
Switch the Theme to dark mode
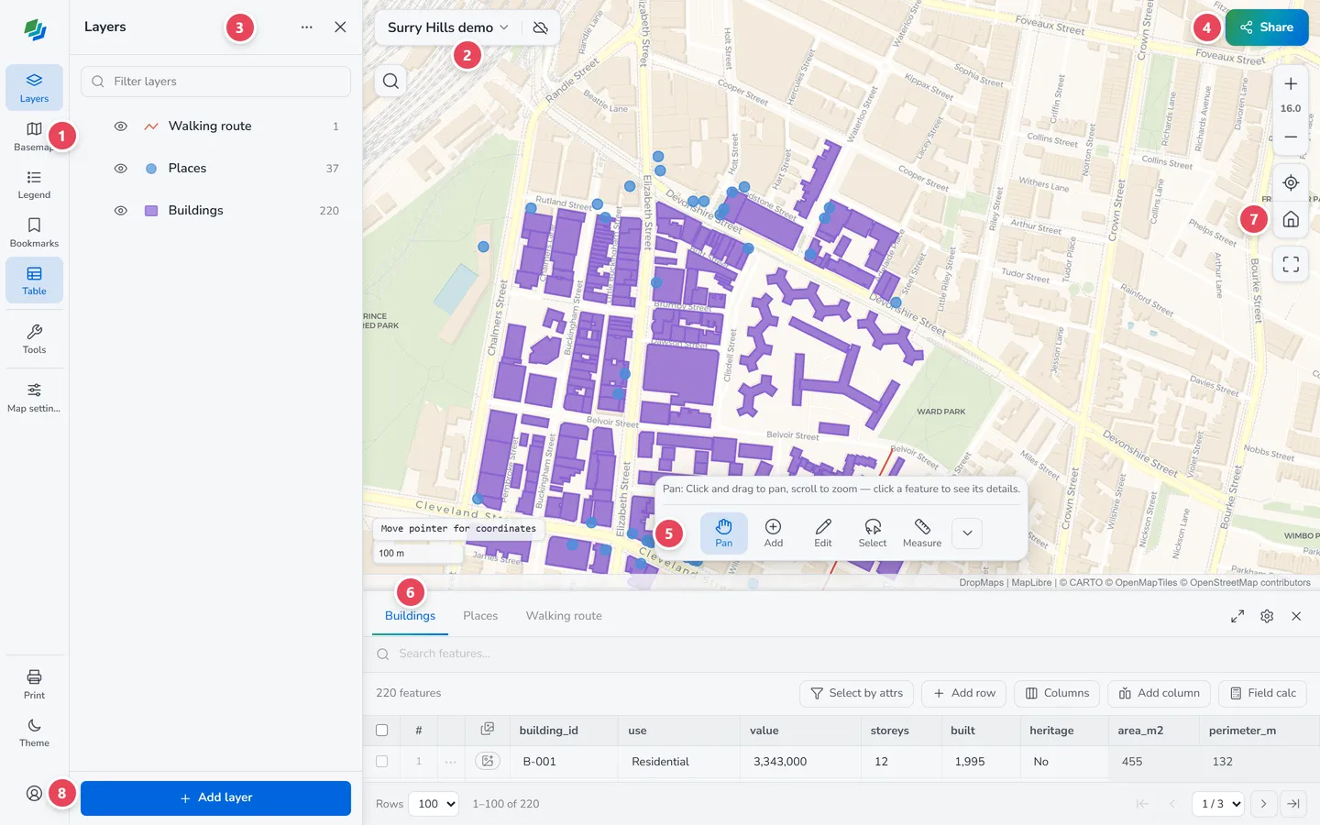coord(34,731)
